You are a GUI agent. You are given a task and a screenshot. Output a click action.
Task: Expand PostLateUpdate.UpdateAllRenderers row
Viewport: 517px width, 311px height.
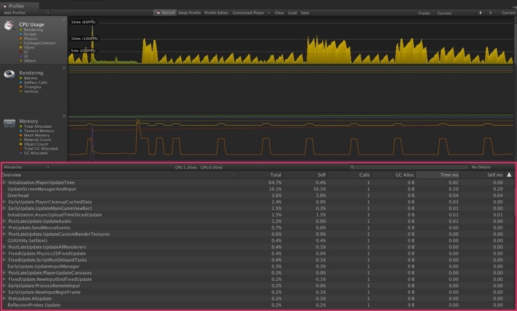click(4, 247)
